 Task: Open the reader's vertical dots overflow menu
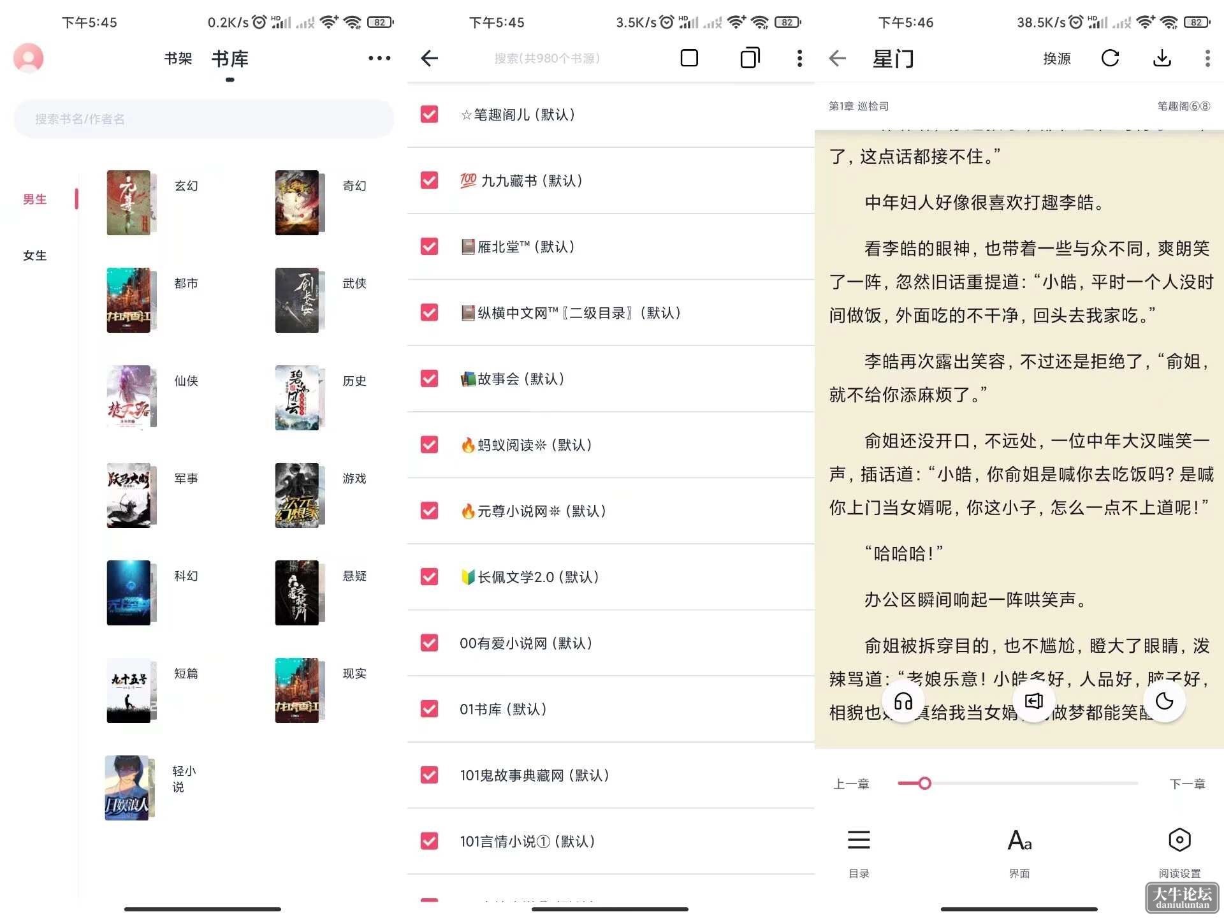[x=1207, y=58]
